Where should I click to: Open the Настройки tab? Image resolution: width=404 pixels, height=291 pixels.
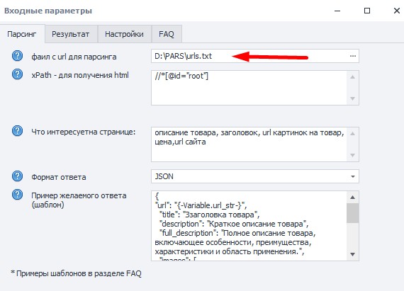[124, 34]
